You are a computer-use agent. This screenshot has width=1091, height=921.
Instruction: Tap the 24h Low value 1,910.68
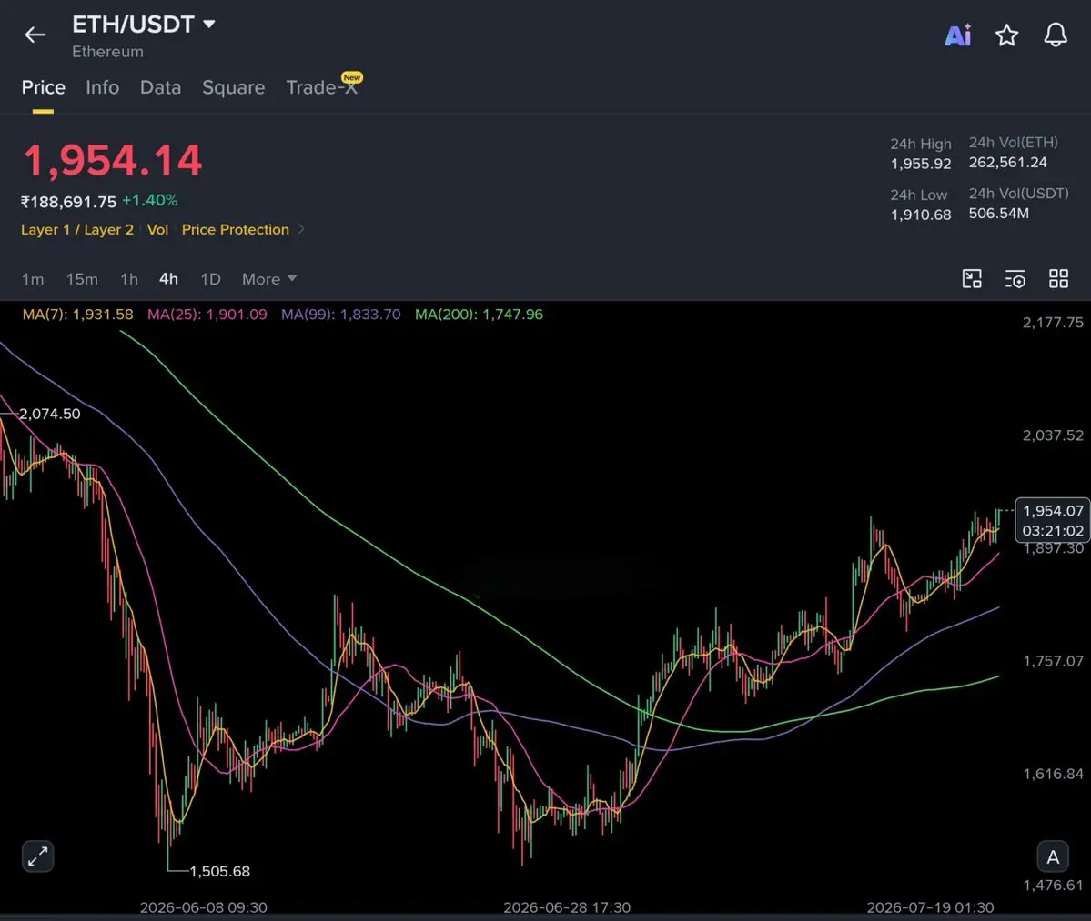tap(921, 215)
